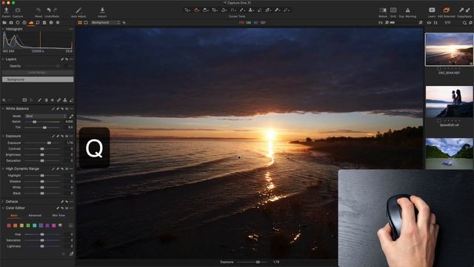Click the Undo arrow icon
This screenshot has height=267, width=474.
(49, 10)
